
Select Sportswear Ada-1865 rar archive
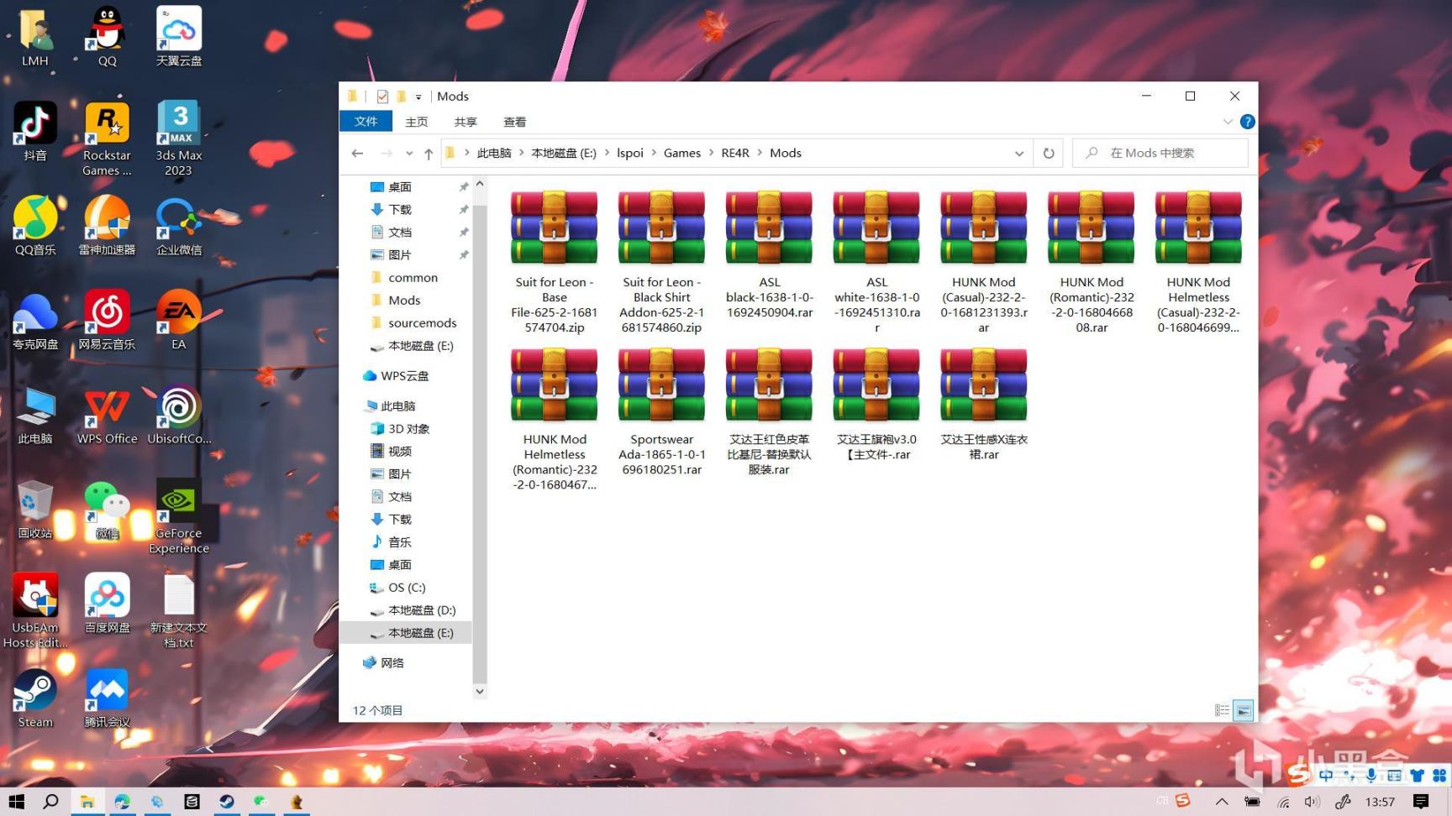click(x=661, y=412)
